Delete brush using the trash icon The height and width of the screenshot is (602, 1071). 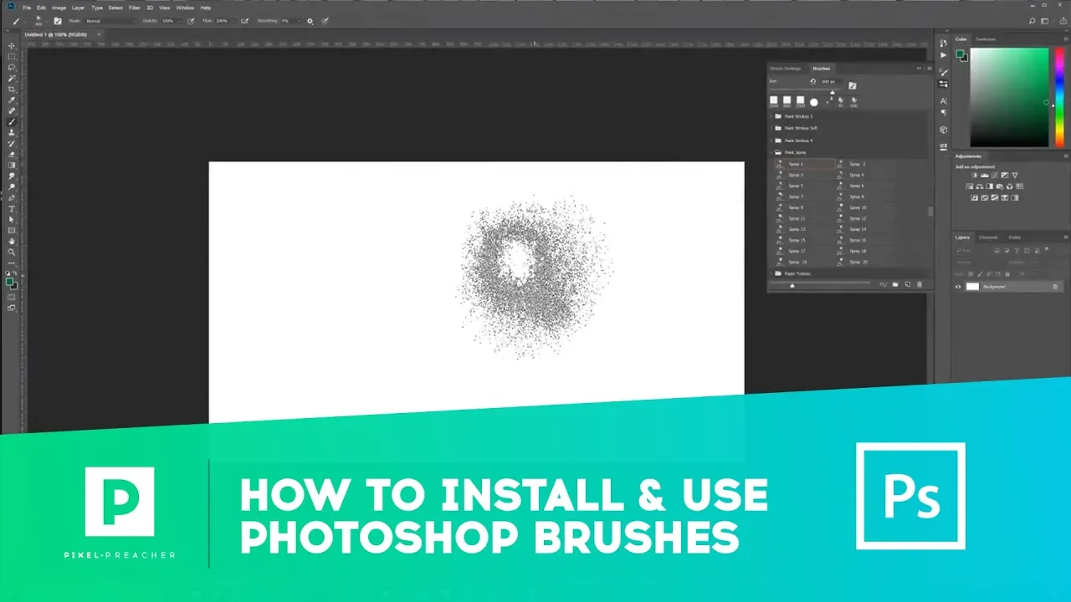tap(920, 284)
